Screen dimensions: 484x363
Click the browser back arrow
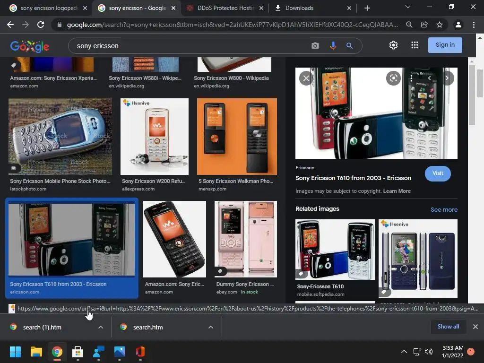pyautogui.click(x=10, y=25)
